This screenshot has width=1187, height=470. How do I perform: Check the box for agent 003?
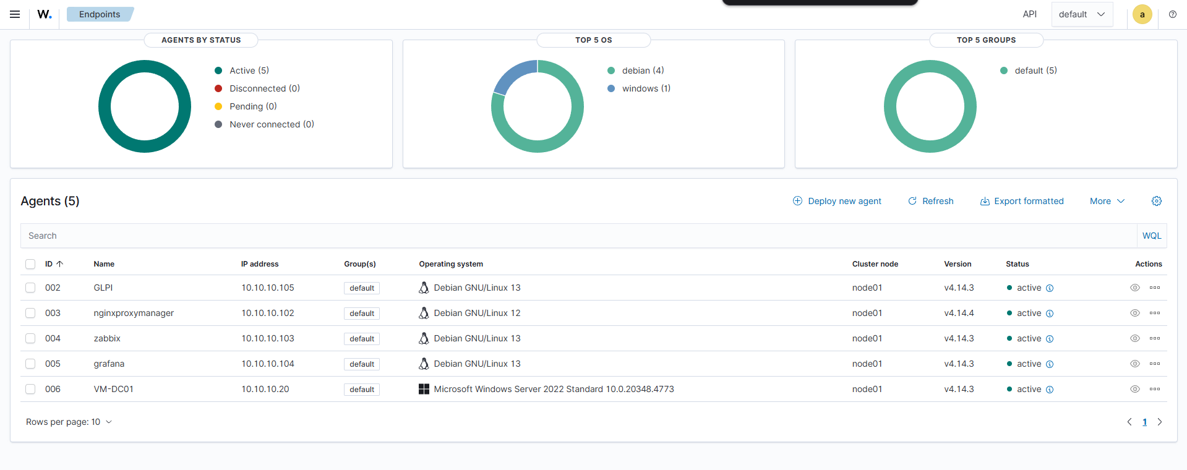pyautogui.click(x=30, y=313)
